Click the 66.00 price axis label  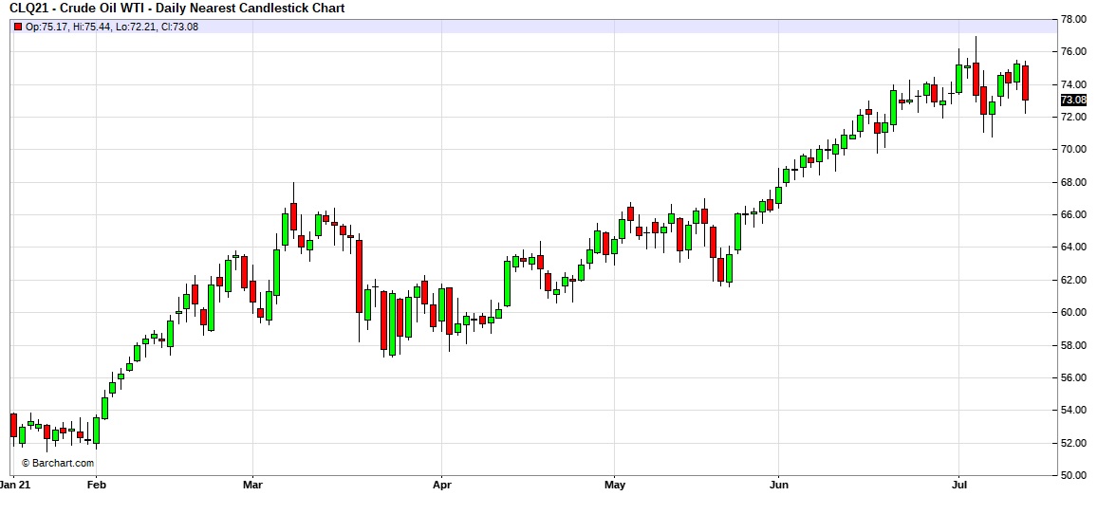coord(1073,214)
